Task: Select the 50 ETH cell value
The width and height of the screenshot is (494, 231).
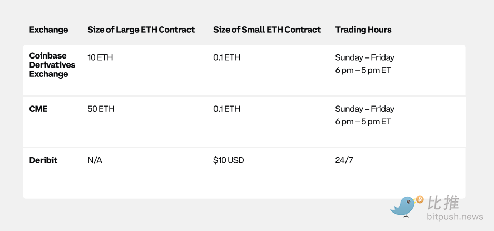Action: click(101, 109)
